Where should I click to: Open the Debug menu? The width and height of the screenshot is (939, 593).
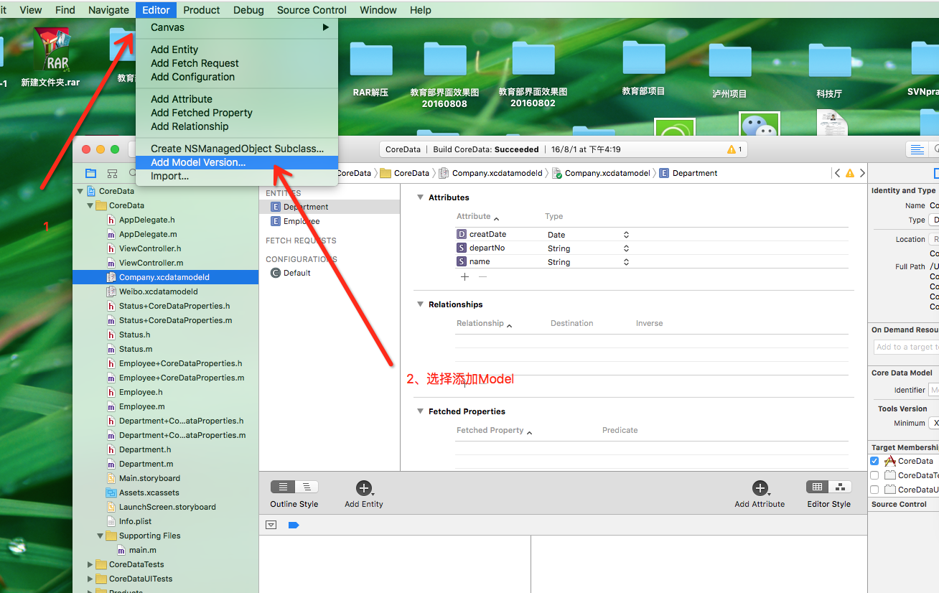[248, 10]
